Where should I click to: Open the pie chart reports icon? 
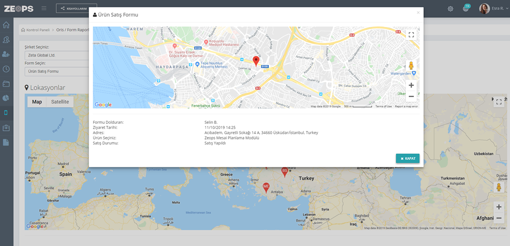(x=6, y=98)
